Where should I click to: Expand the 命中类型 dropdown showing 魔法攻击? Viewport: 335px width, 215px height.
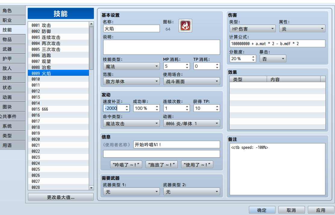coord(132,123)
